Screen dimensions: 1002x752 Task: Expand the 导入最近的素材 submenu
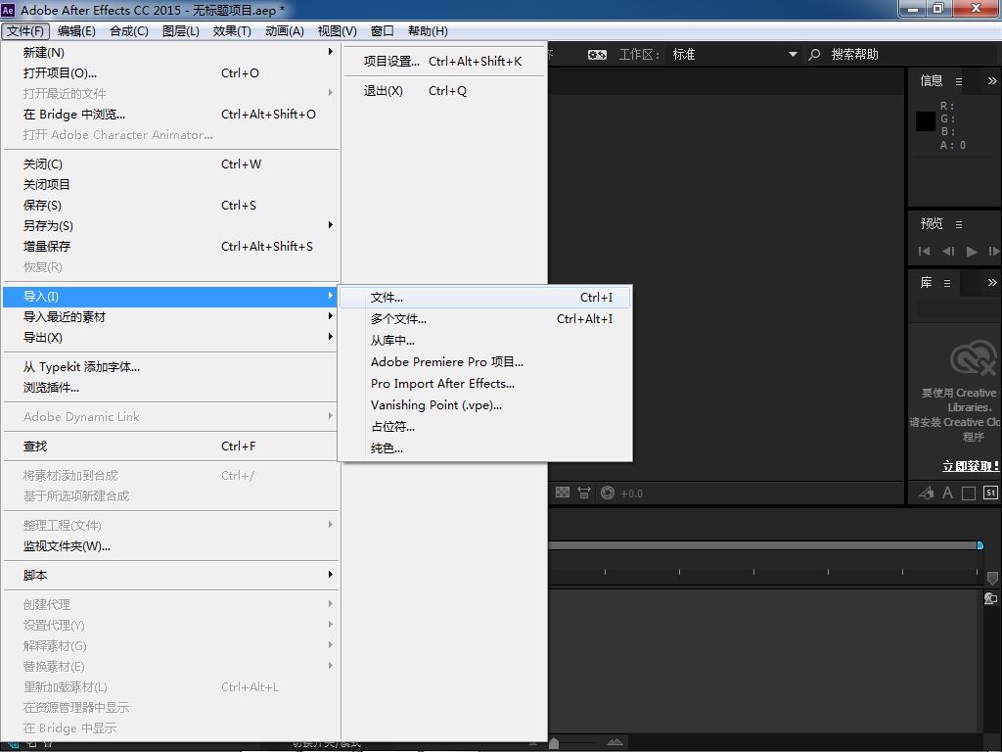coord(170,317)
